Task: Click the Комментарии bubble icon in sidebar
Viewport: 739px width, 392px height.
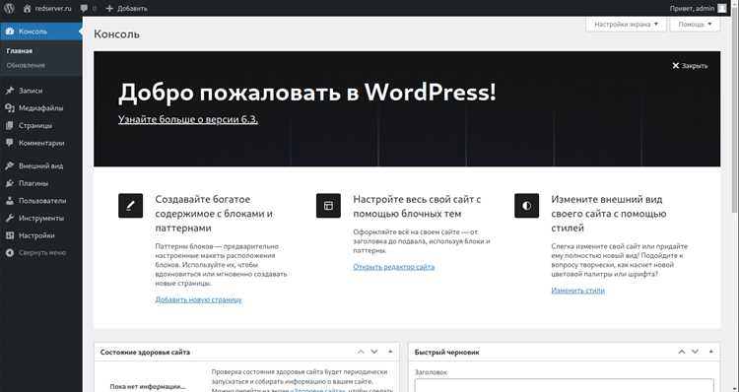Action: 10,143
